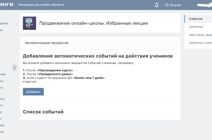Open the bell notifications icon

pos(157,5)
